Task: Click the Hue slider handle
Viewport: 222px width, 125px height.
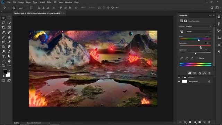Action: (199, 40)
